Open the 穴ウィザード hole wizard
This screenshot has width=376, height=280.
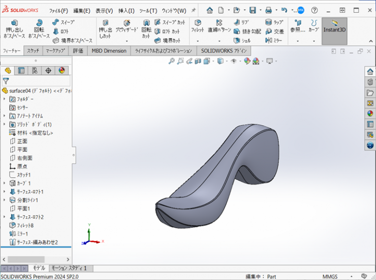click(x=127, y=27)
